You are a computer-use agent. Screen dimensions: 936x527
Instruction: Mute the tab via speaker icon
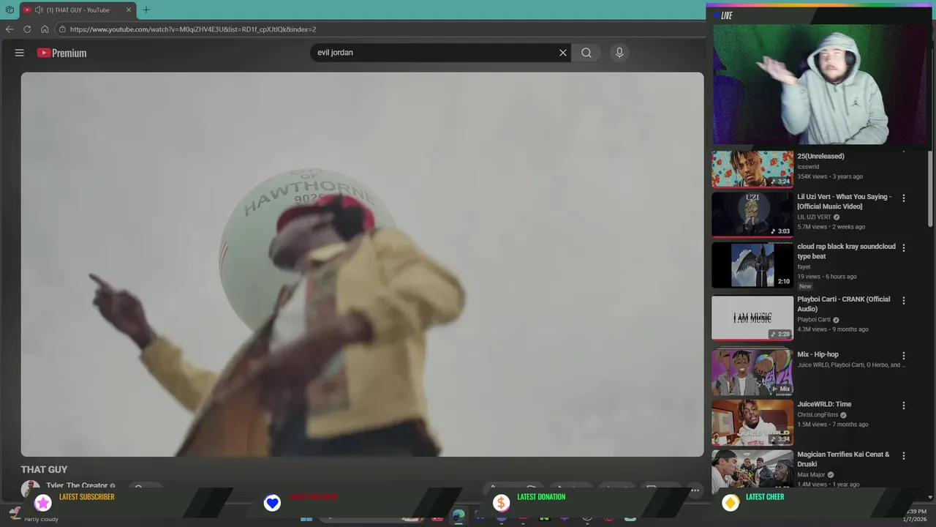38,10
